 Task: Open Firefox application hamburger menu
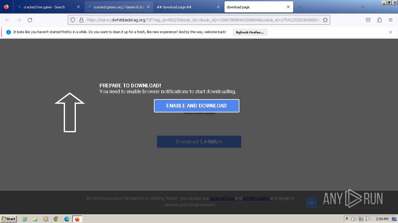click(391, 20)
